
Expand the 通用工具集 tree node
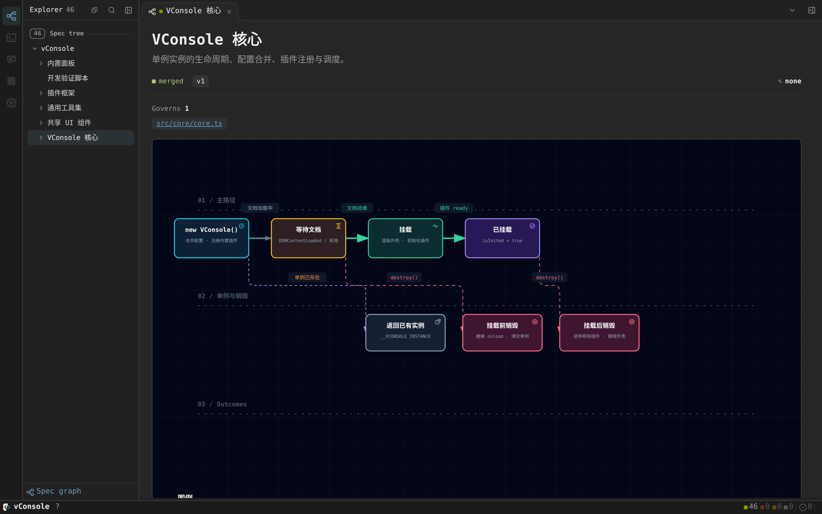tap(41, 108)
